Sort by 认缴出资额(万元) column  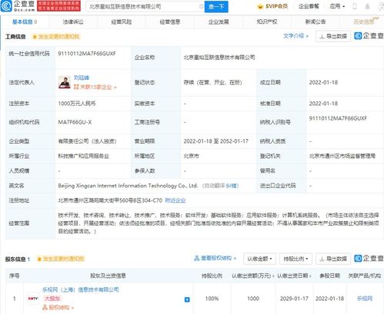pyautogui.click(x=252, y=276)
